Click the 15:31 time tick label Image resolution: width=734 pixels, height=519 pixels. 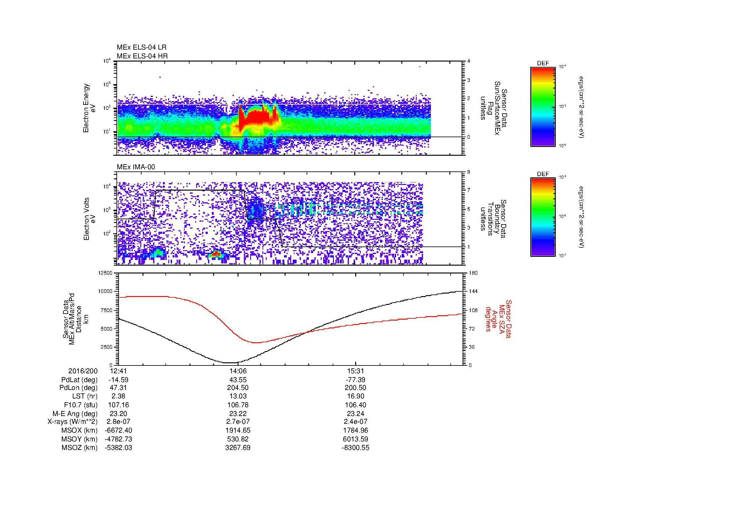click(356, 371)
